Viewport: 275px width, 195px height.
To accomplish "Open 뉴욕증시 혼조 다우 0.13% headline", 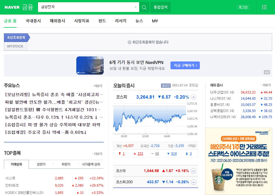I will (x=54, y=117).
